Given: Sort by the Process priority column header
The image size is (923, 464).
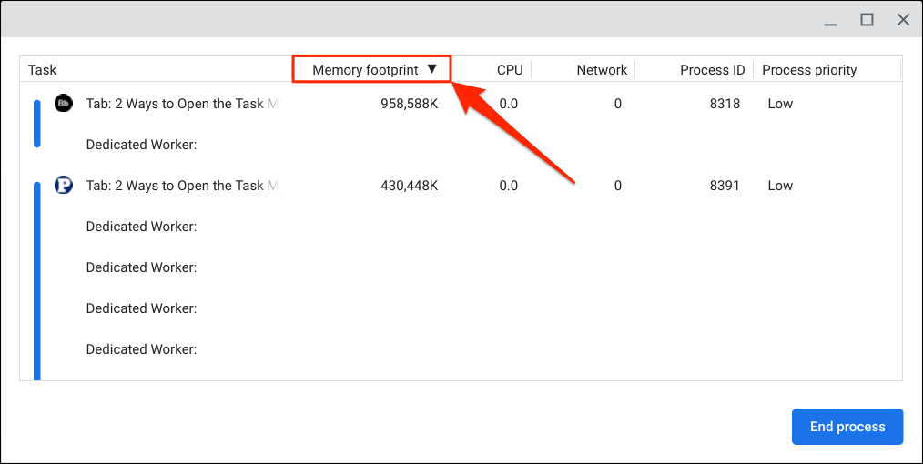Looking at the screenshot, I should pos(809,70).
